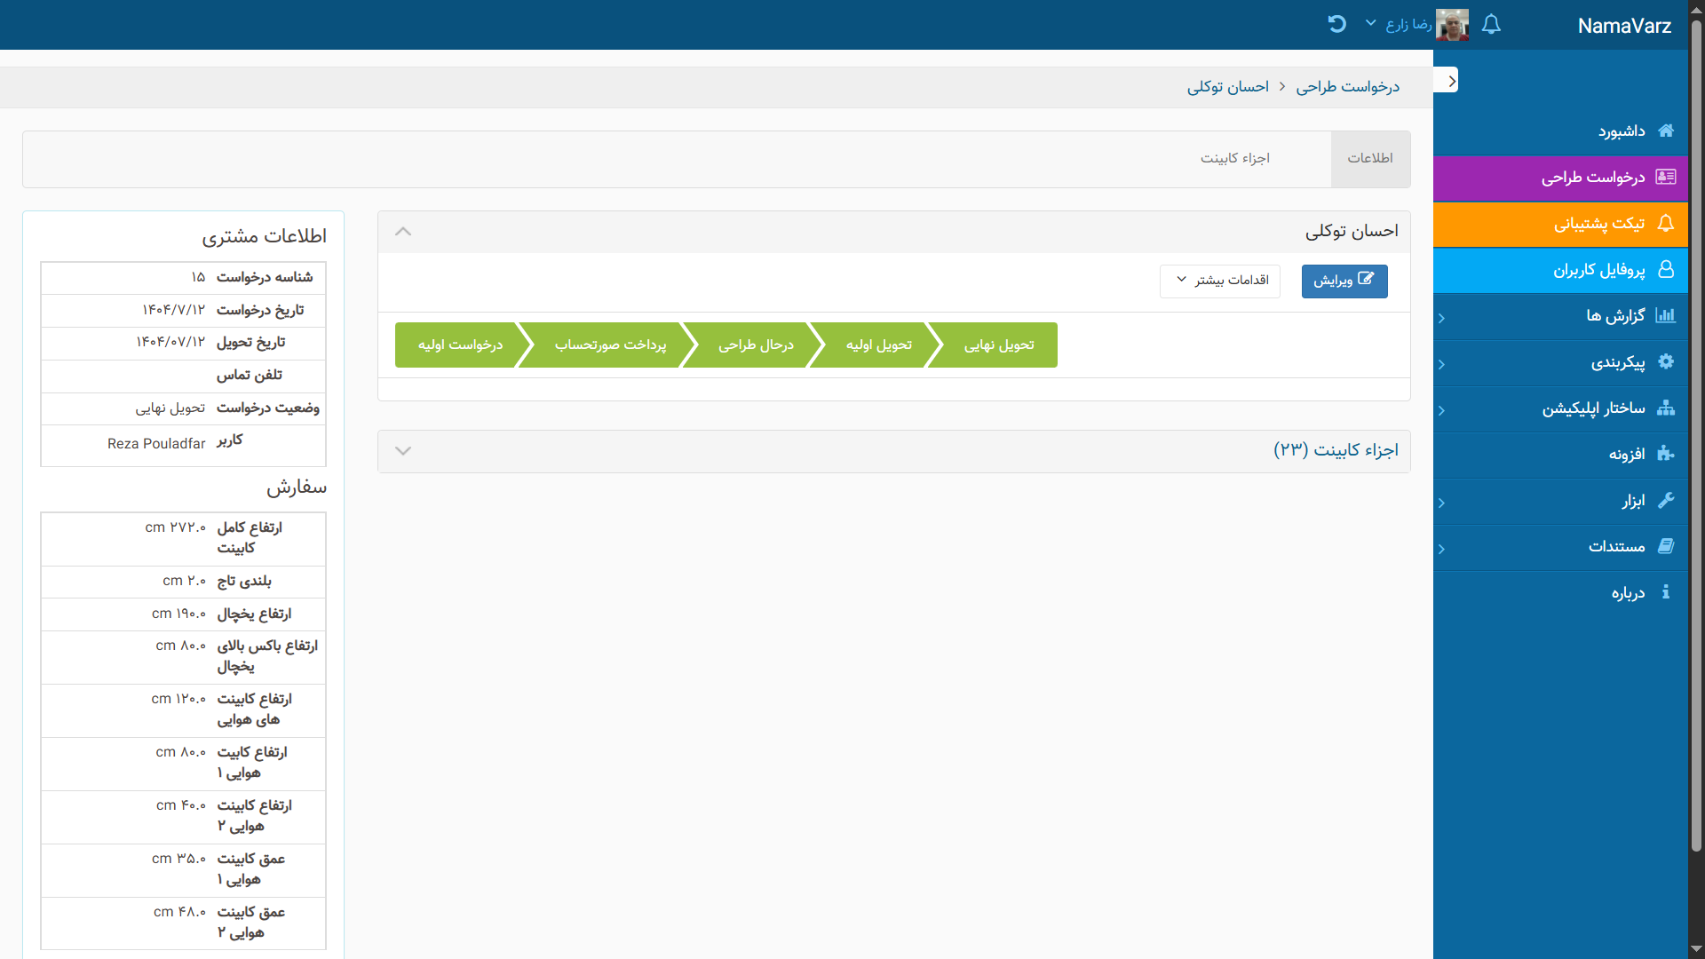
Task: Open the اقدامات بیشتر dropdown
Action: [1219, 281]
